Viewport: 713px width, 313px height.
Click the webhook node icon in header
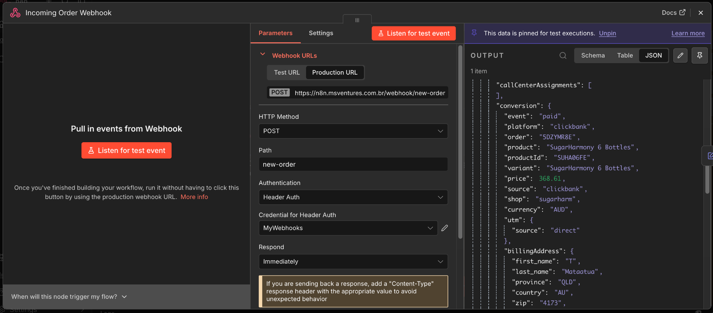[15, 13]
